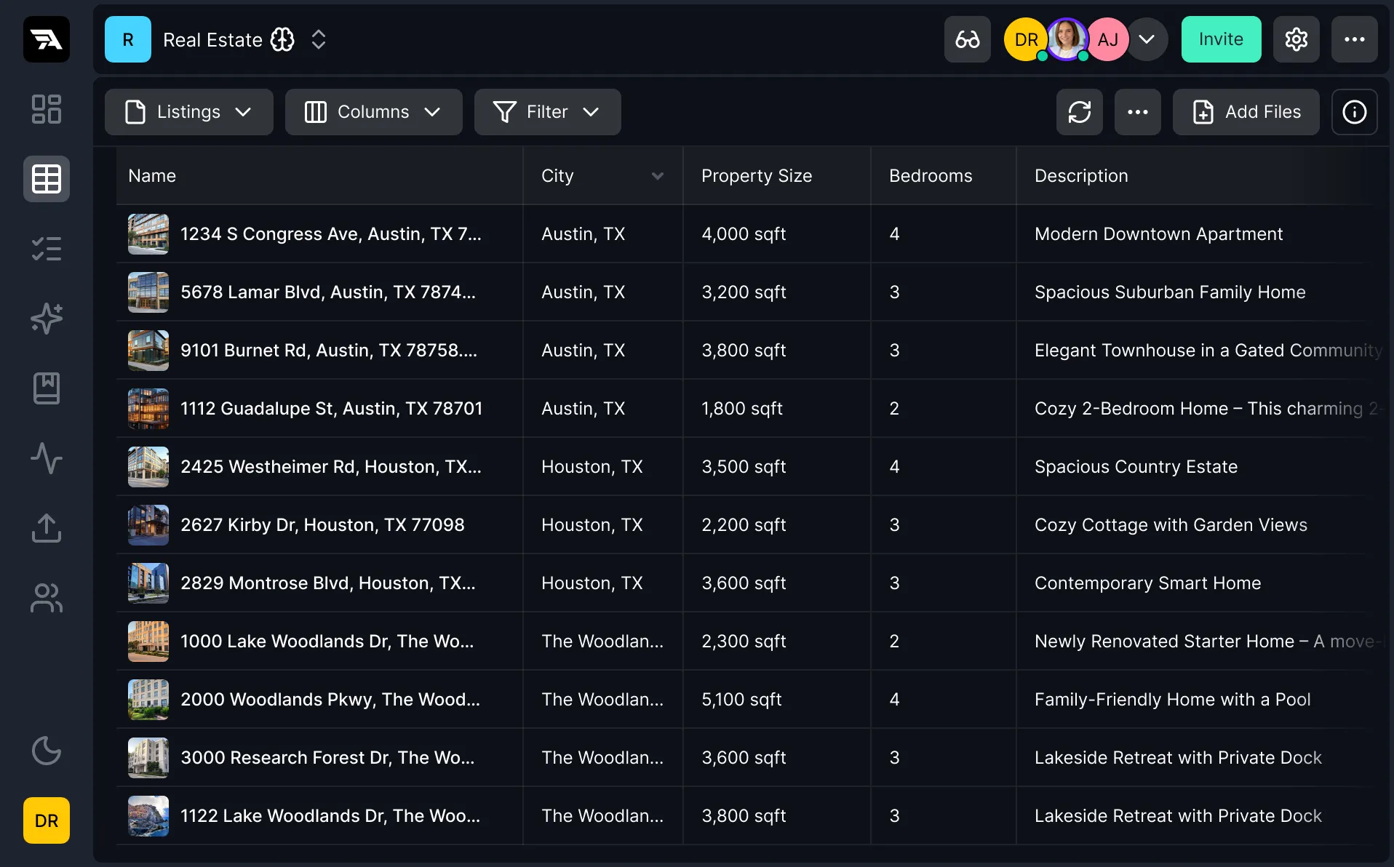Open the dashboard grid view in sidebar
1394x867 pixels.
[x=46, y=108]
